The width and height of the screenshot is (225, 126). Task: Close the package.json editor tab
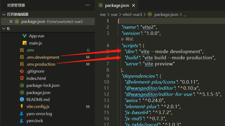click(x=134, y=5)
